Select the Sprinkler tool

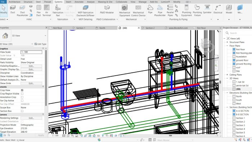207,9
